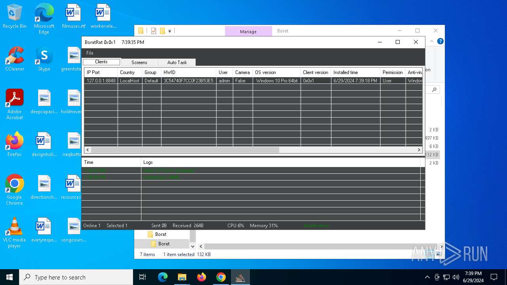507x285 pixels.
Task: Sort clients by Country column header
Action: point(130,72)
